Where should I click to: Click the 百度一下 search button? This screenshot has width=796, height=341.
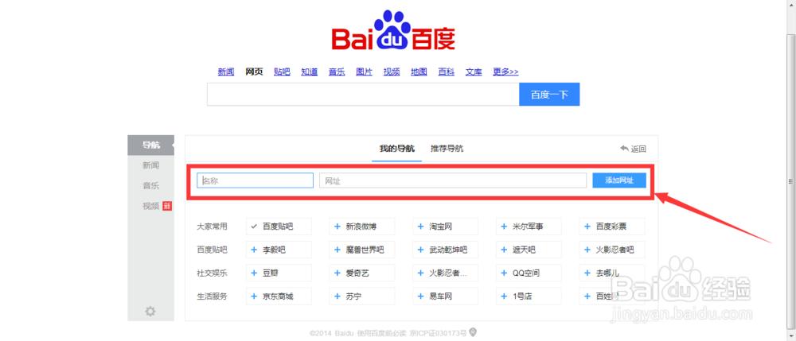pos(549,95)
